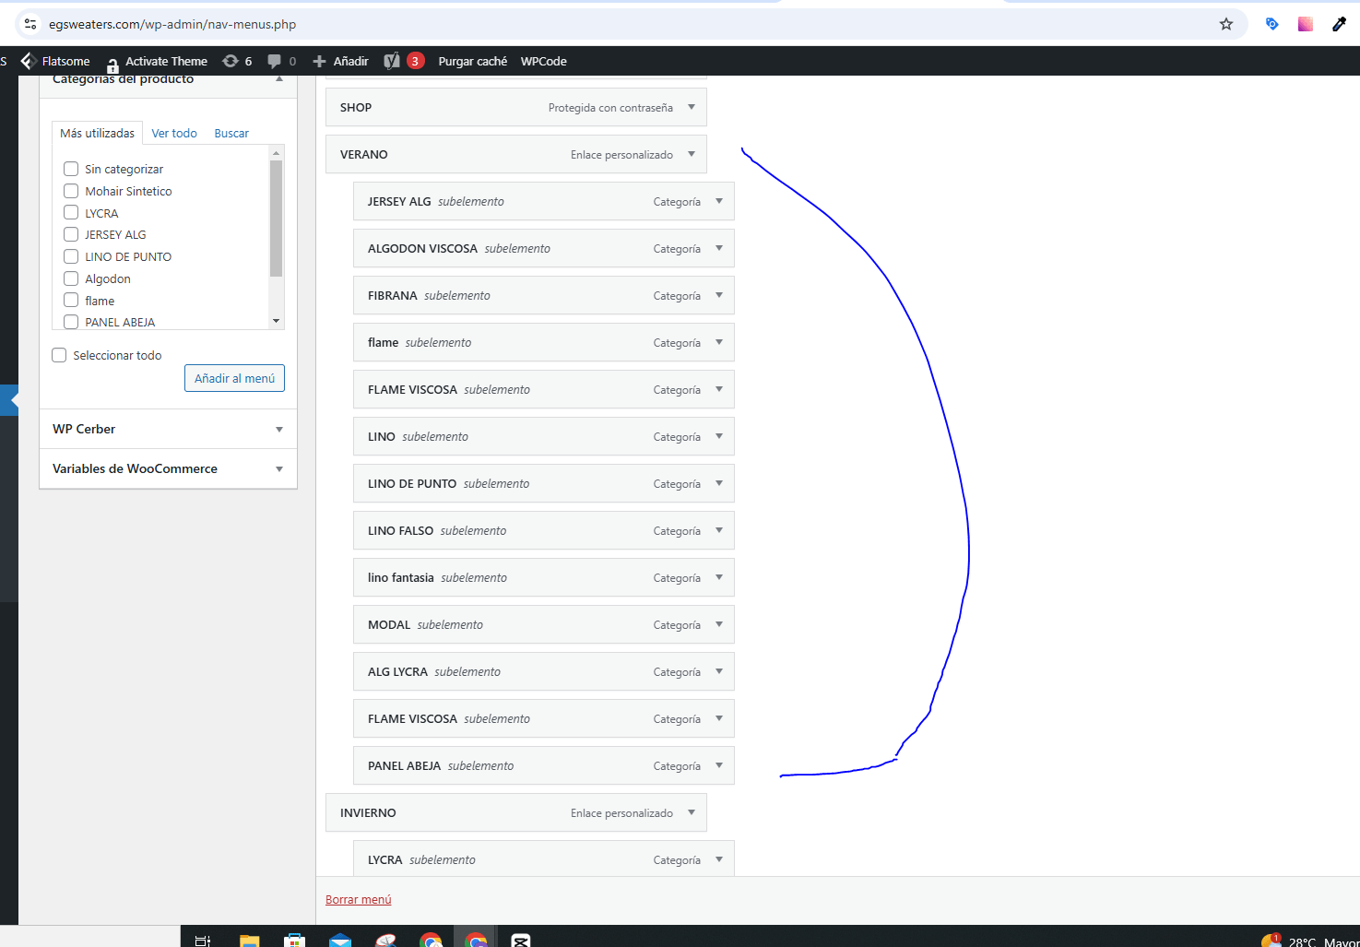Switch to Ver todo tab
Image resolution: width=1360 pixels, height=947 pixels.
(174, 133)
